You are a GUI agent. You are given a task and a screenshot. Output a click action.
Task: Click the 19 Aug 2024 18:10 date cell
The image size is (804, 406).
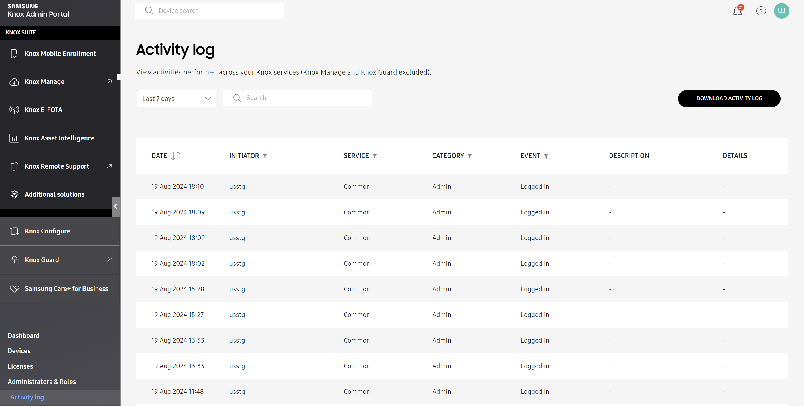point(177,187)
